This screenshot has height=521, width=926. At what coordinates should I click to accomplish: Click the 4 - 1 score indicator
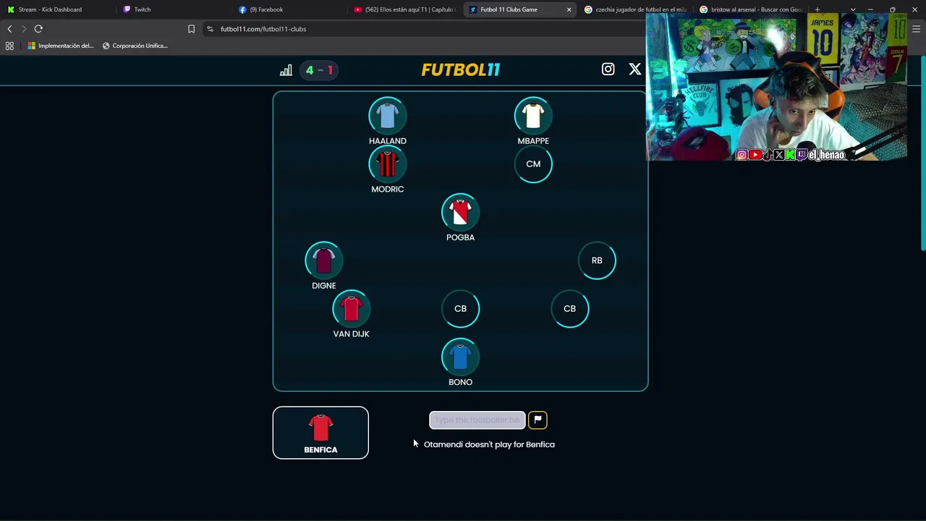click(x=319, y=70)
